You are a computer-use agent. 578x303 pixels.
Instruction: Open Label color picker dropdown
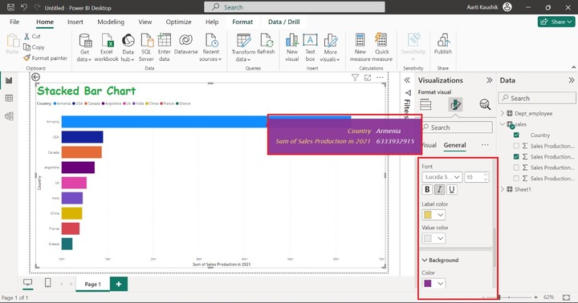(x=433, y=215)
